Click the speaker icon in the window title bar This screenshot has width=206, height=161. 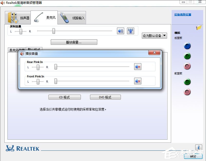[x=3, y=2]
